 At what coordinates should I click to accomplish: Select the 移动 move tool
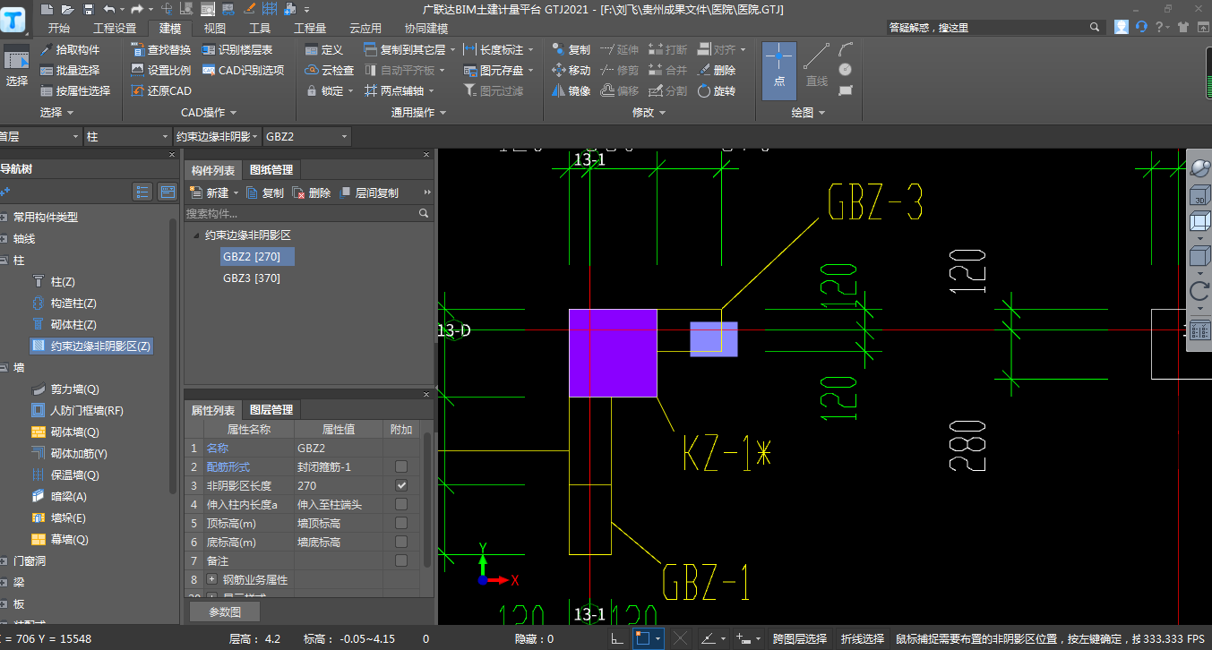pos(572,70)
